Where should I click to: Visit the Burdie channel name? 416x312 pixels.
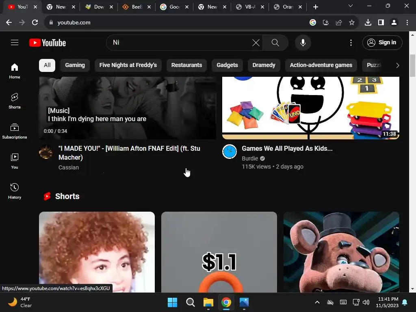250,158
